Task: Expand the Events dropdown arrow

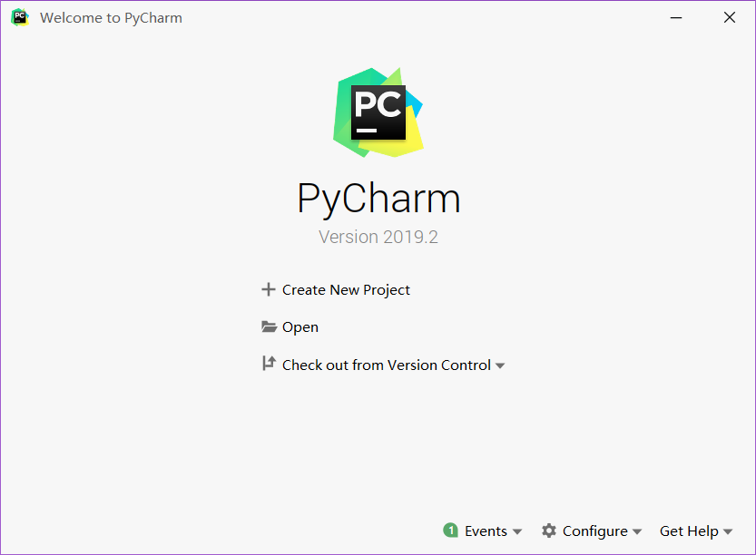Action: pyautogui.click(x=517, y=531)
